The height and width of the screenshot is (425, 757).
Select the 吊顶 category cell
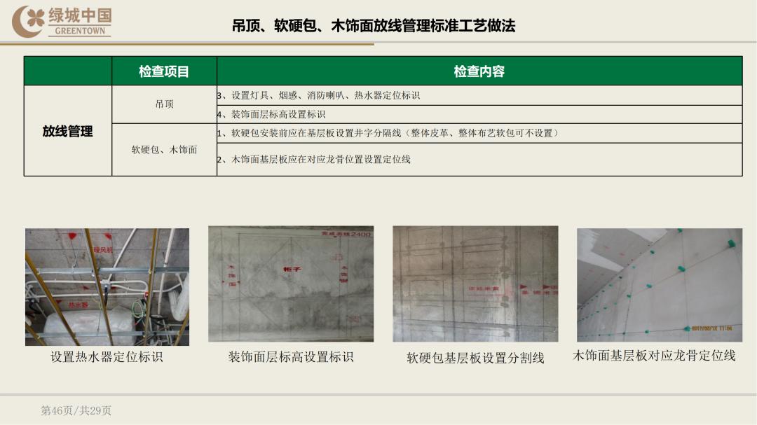tap(165, 104)
